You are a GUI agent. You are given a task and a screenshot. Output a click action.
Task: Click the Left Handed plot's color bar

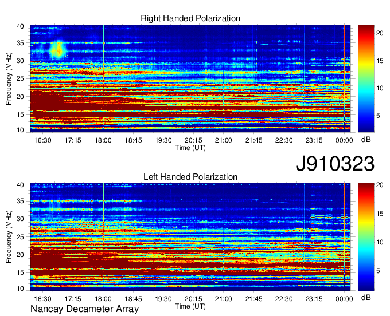[366, 237]
